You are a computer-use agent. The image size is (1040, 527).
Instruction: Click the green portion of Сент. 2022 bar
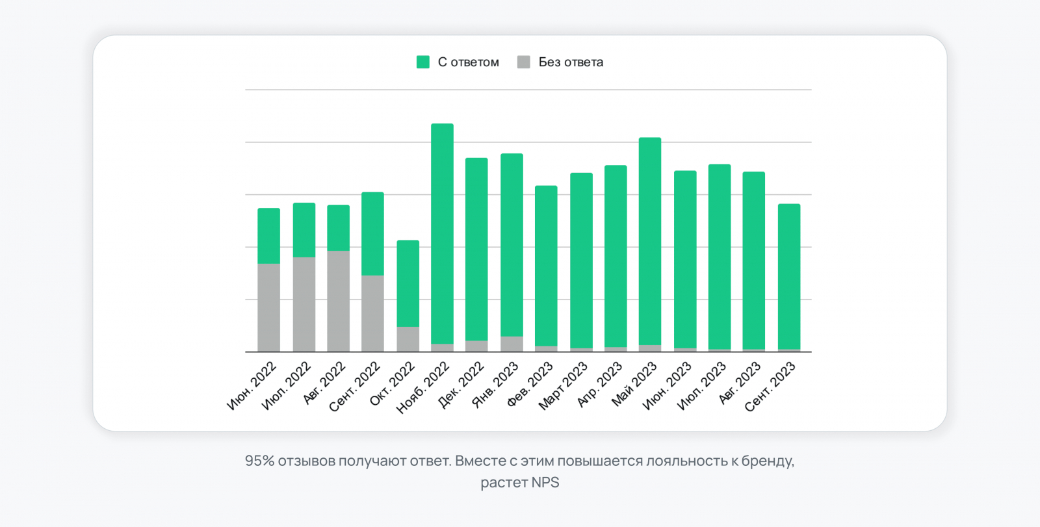tap(372, 234)
